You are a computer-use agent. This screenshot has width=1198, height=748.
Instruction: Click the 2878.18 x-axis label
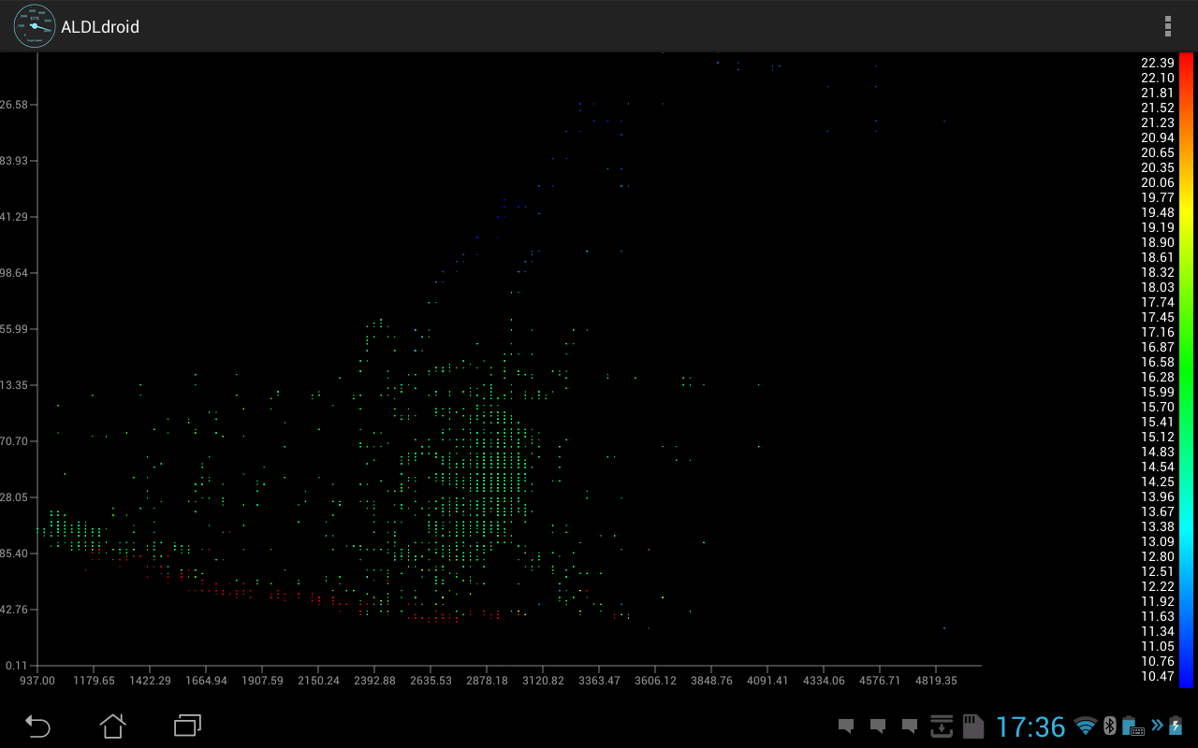click(487, 681)
